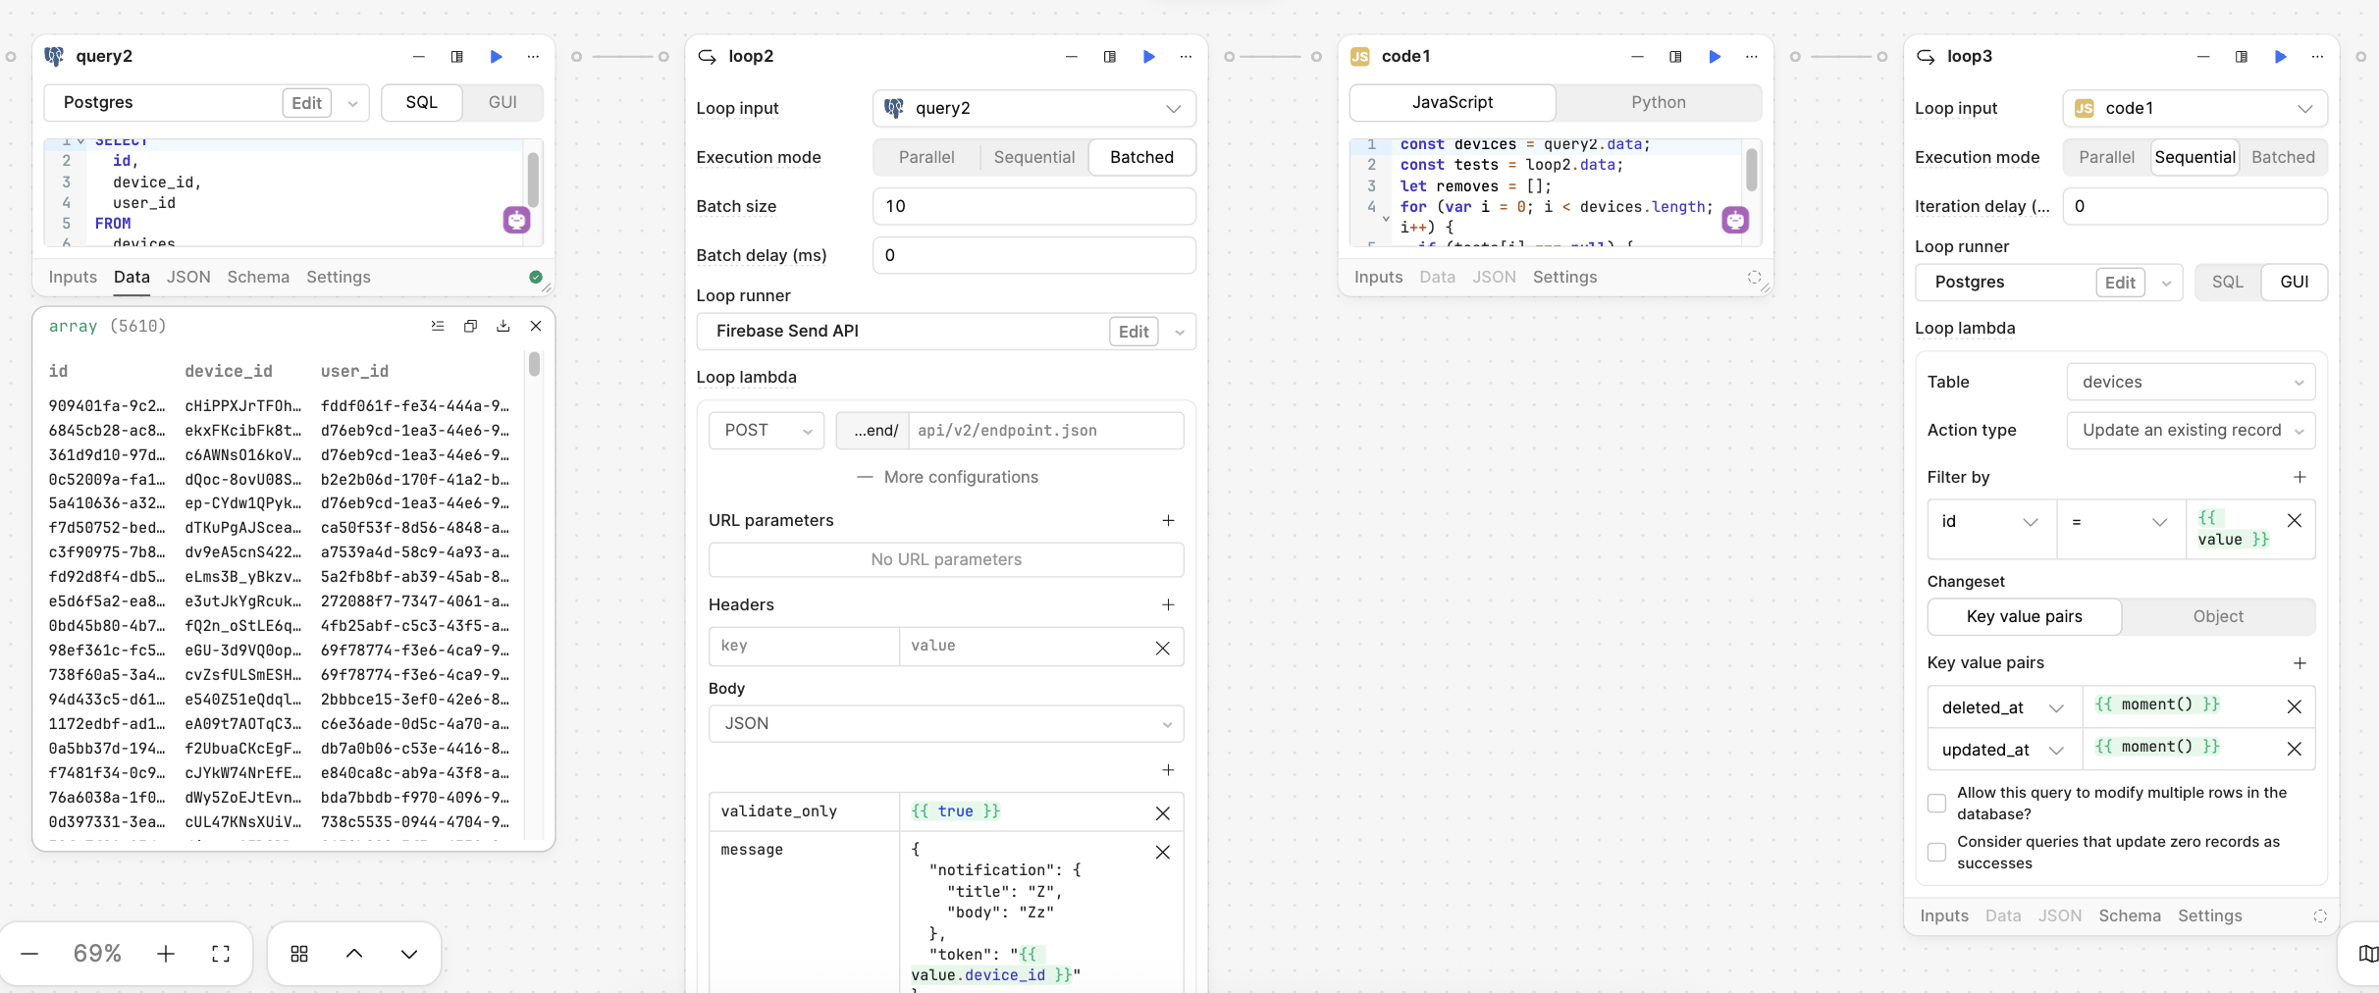Expand the POST method dropdown
The image size is (2379, 993).
click(767, 431)
